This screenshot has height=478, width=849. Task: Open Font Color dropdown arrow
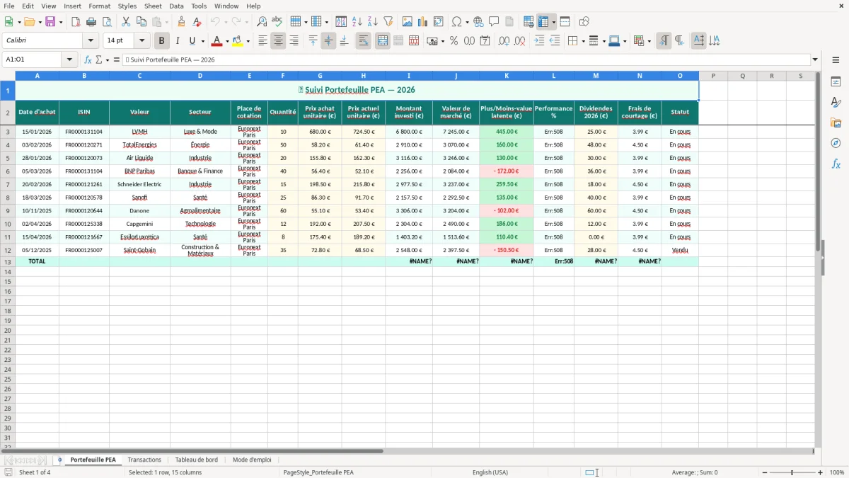[226, 41]
